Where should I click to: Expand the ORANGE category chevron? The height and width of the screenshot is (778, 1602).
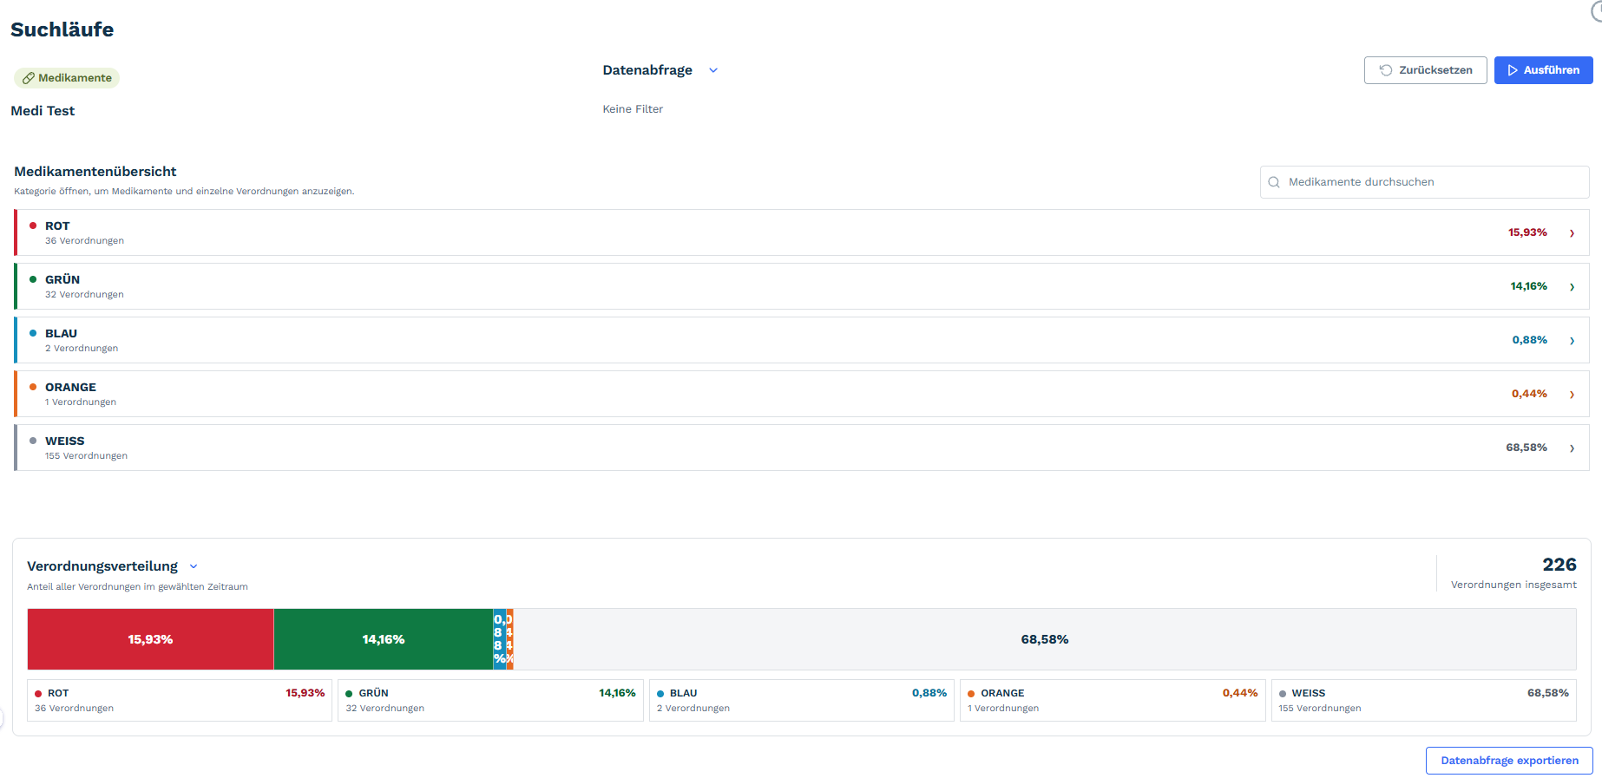click(1572, 395)
